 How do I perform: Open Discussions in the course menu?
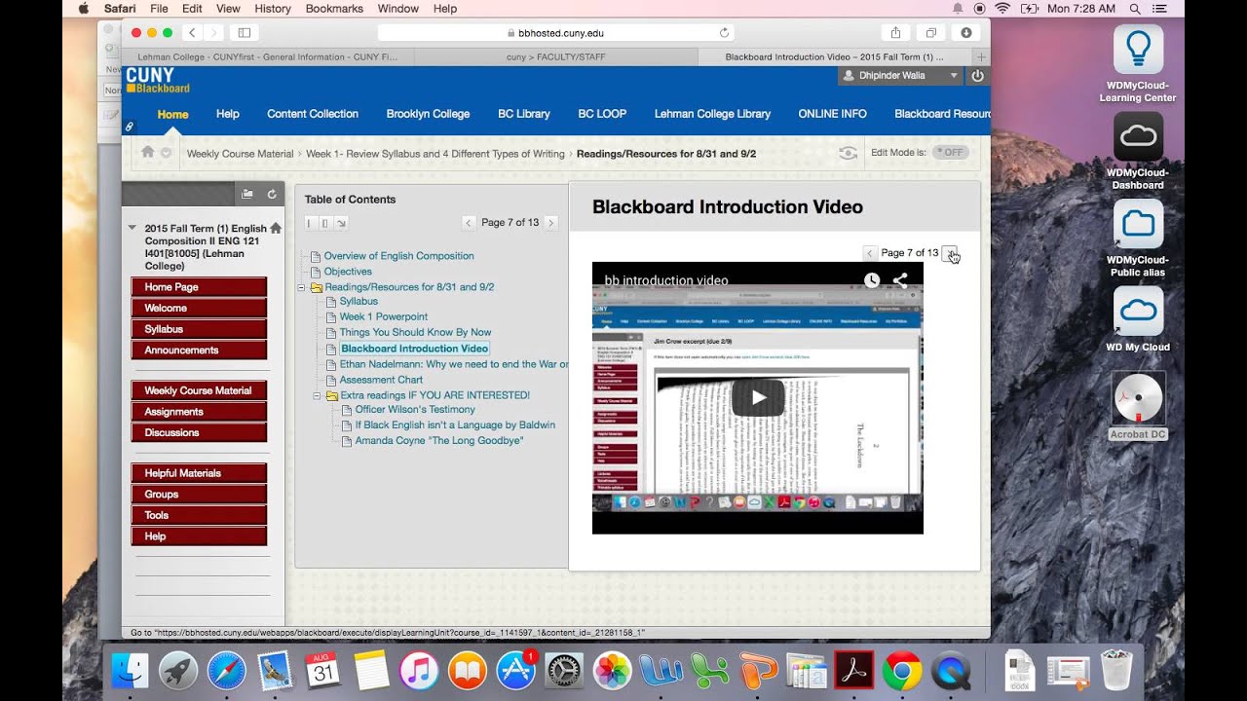(199, 432)
